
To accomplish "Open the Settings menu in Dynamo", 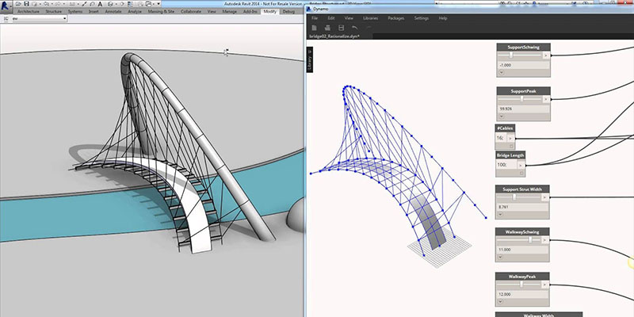I will tap(422, 18).
